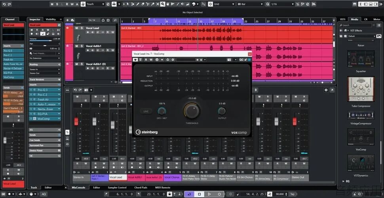384x198 pixels.
Task: Toggle the Cycle loop button in transport
Action: pyautogui.click(x=189, y=194)
